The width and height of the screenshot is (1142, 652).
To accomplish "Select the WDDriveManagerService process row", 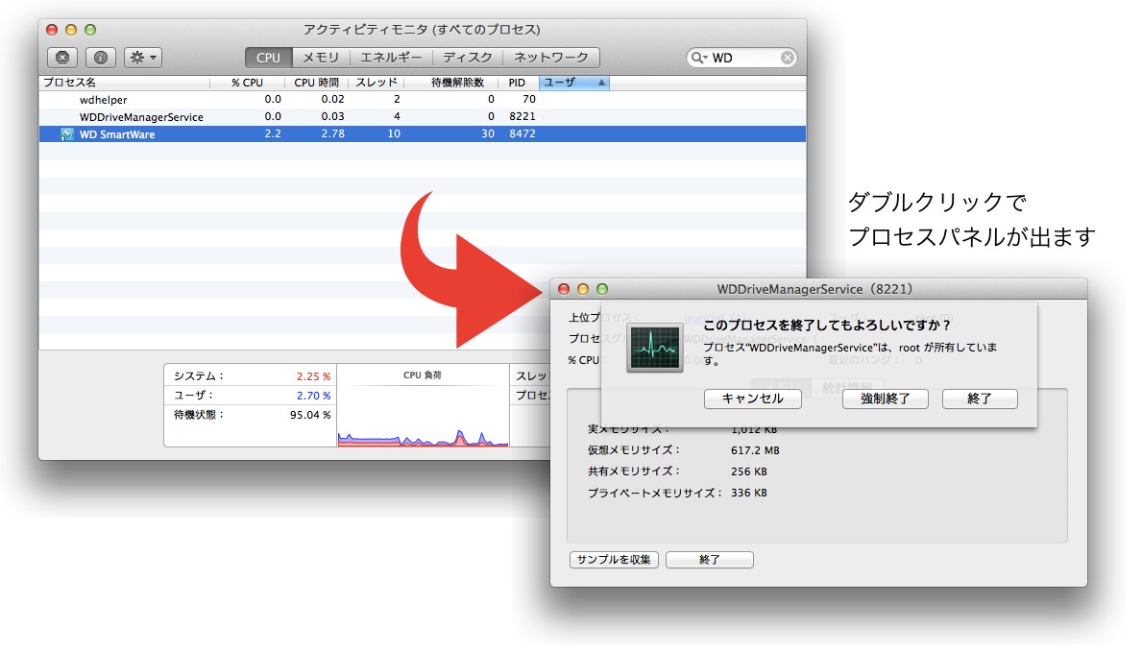I will coord(423,116).
